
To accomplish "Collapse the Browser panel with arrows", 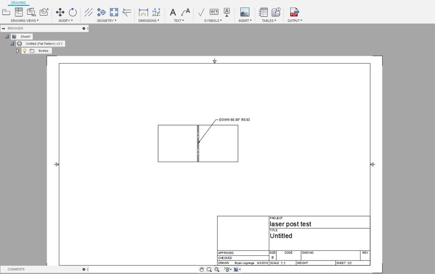I will pyautogui.click(x=3, y=28).
